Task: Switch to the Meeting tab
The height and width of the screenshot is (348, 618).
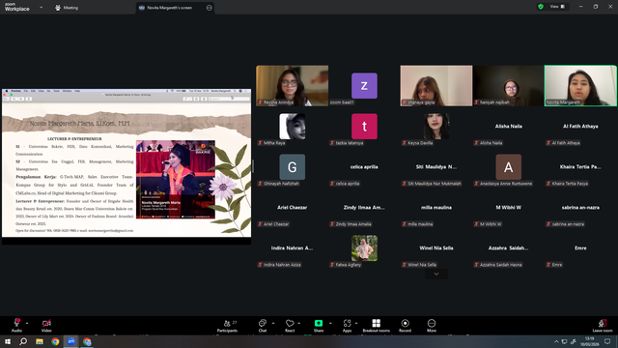Action: (x=67, y=8)
